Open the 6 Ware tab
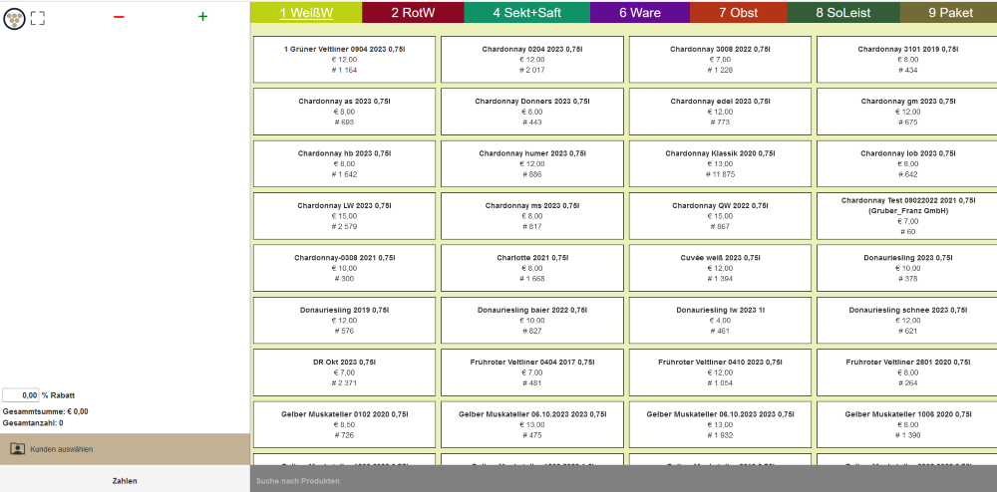 coord(639,13)
